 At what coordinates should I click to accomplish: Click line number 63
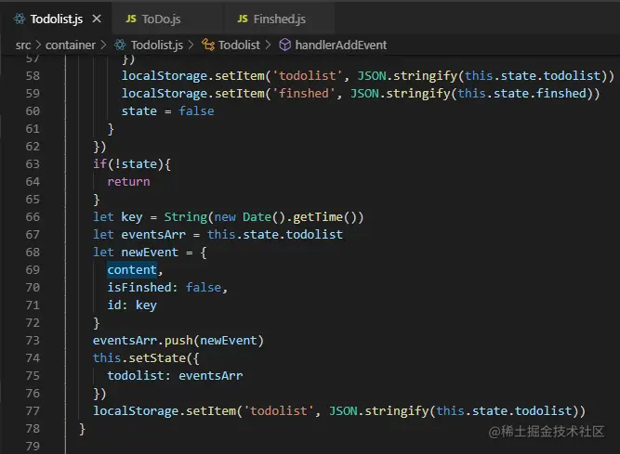click(x=33, y=163)
